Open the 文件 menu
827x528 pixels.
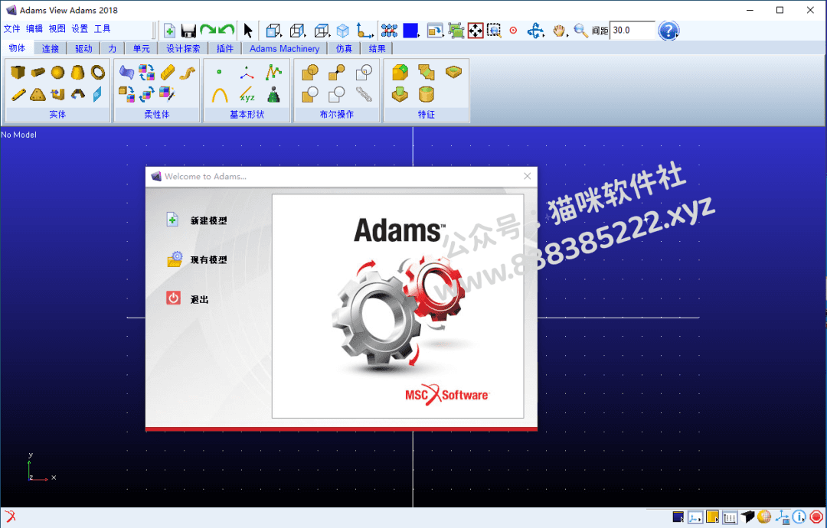(11, 29)
